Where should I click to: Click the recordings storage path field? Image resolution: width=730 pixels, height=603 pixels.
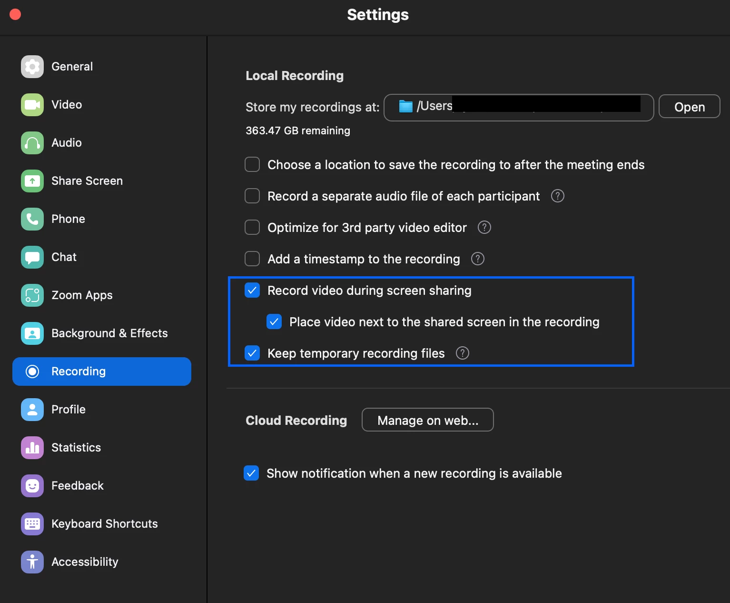519,107
